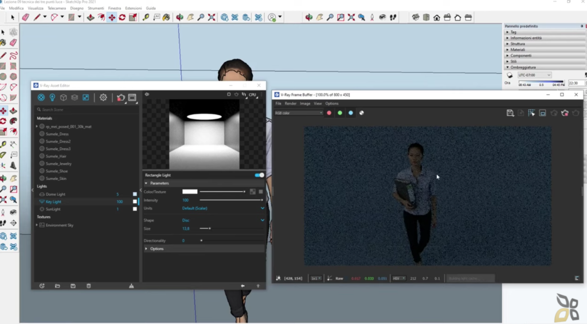
Task: Collapse the Parameters section
Action: (x=146, y=183)
